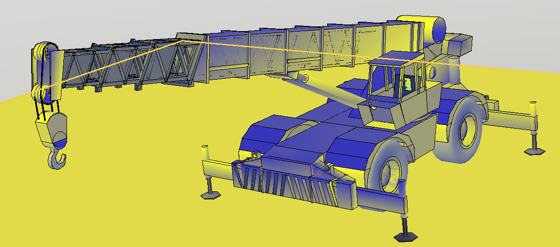Pick the upper sheave pulley at boom tip
The image size is (560, 247).
click(x=41, y=50)
